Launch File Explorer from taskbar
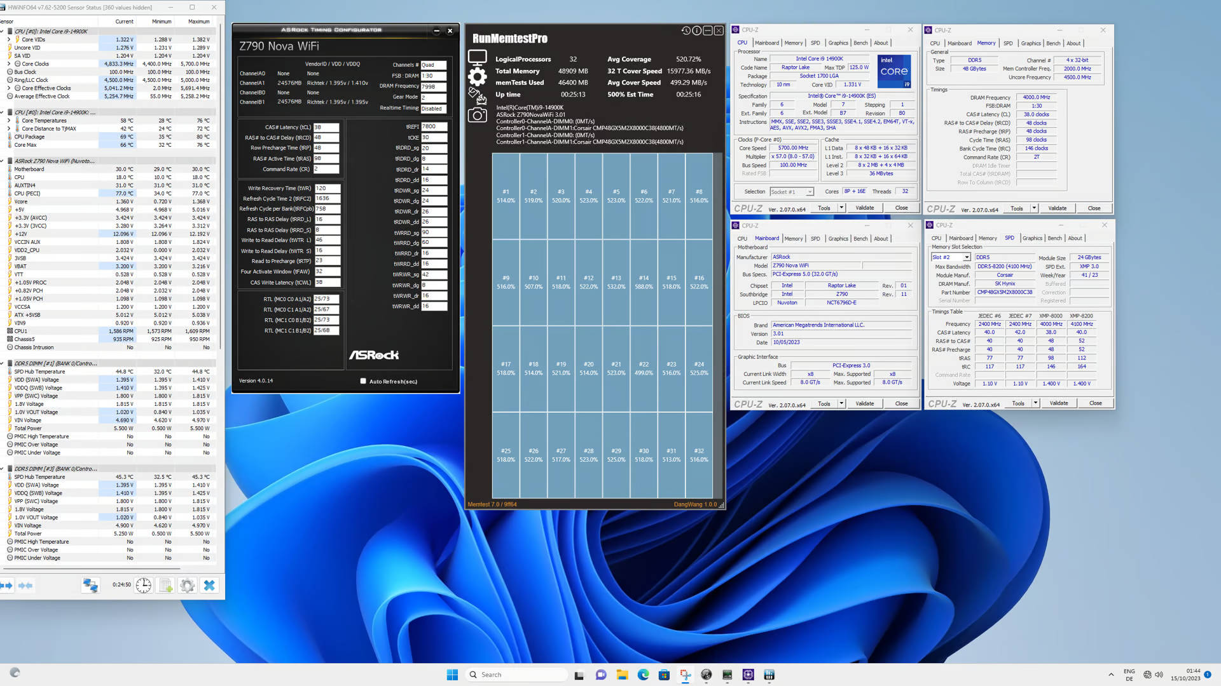This screenshot has height=686, width=1221. tap(622, 675)
